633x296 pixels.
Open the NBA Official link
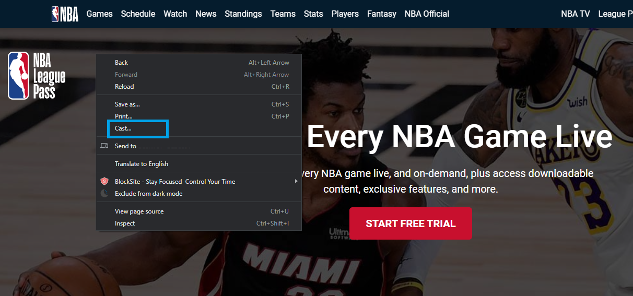[427, 14]
